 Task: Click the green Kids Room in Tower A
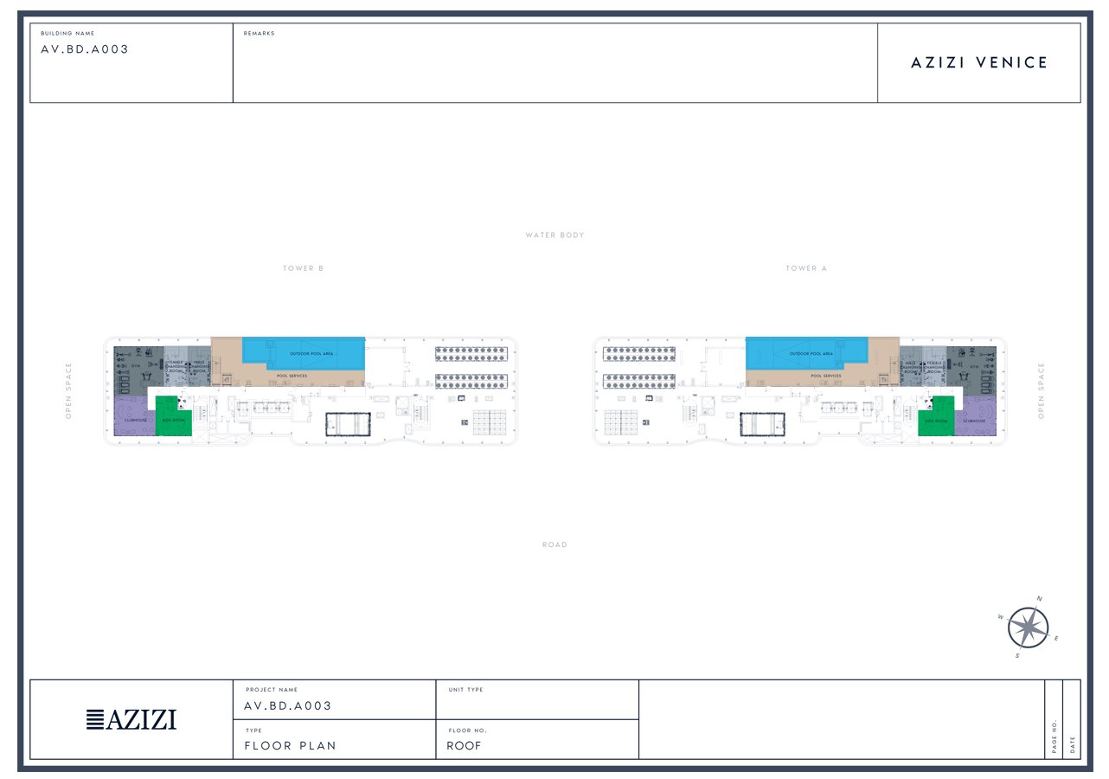936,419
